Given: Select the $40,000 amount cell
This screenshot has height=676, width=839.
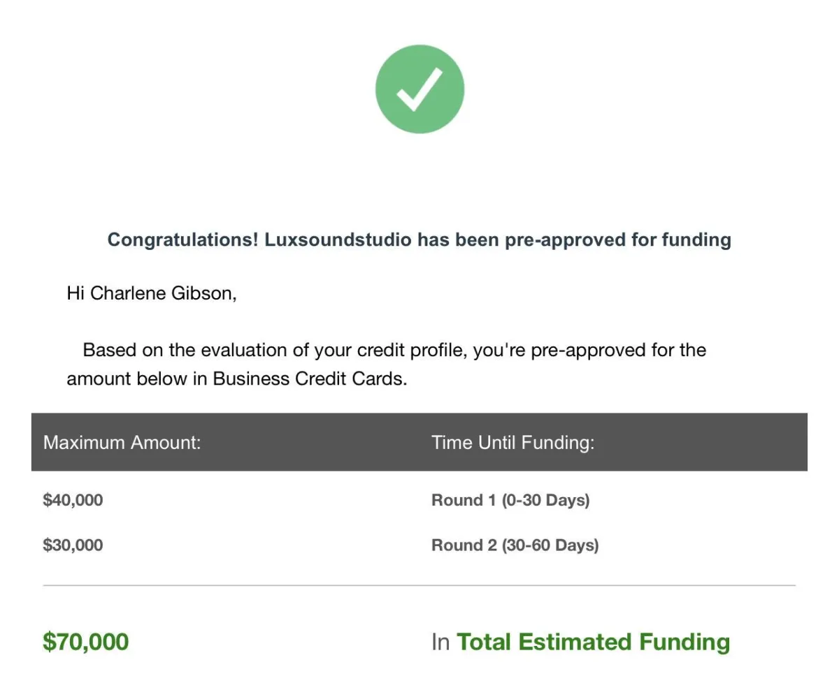Looking at the screenshot, I should [x=73, y=500].
